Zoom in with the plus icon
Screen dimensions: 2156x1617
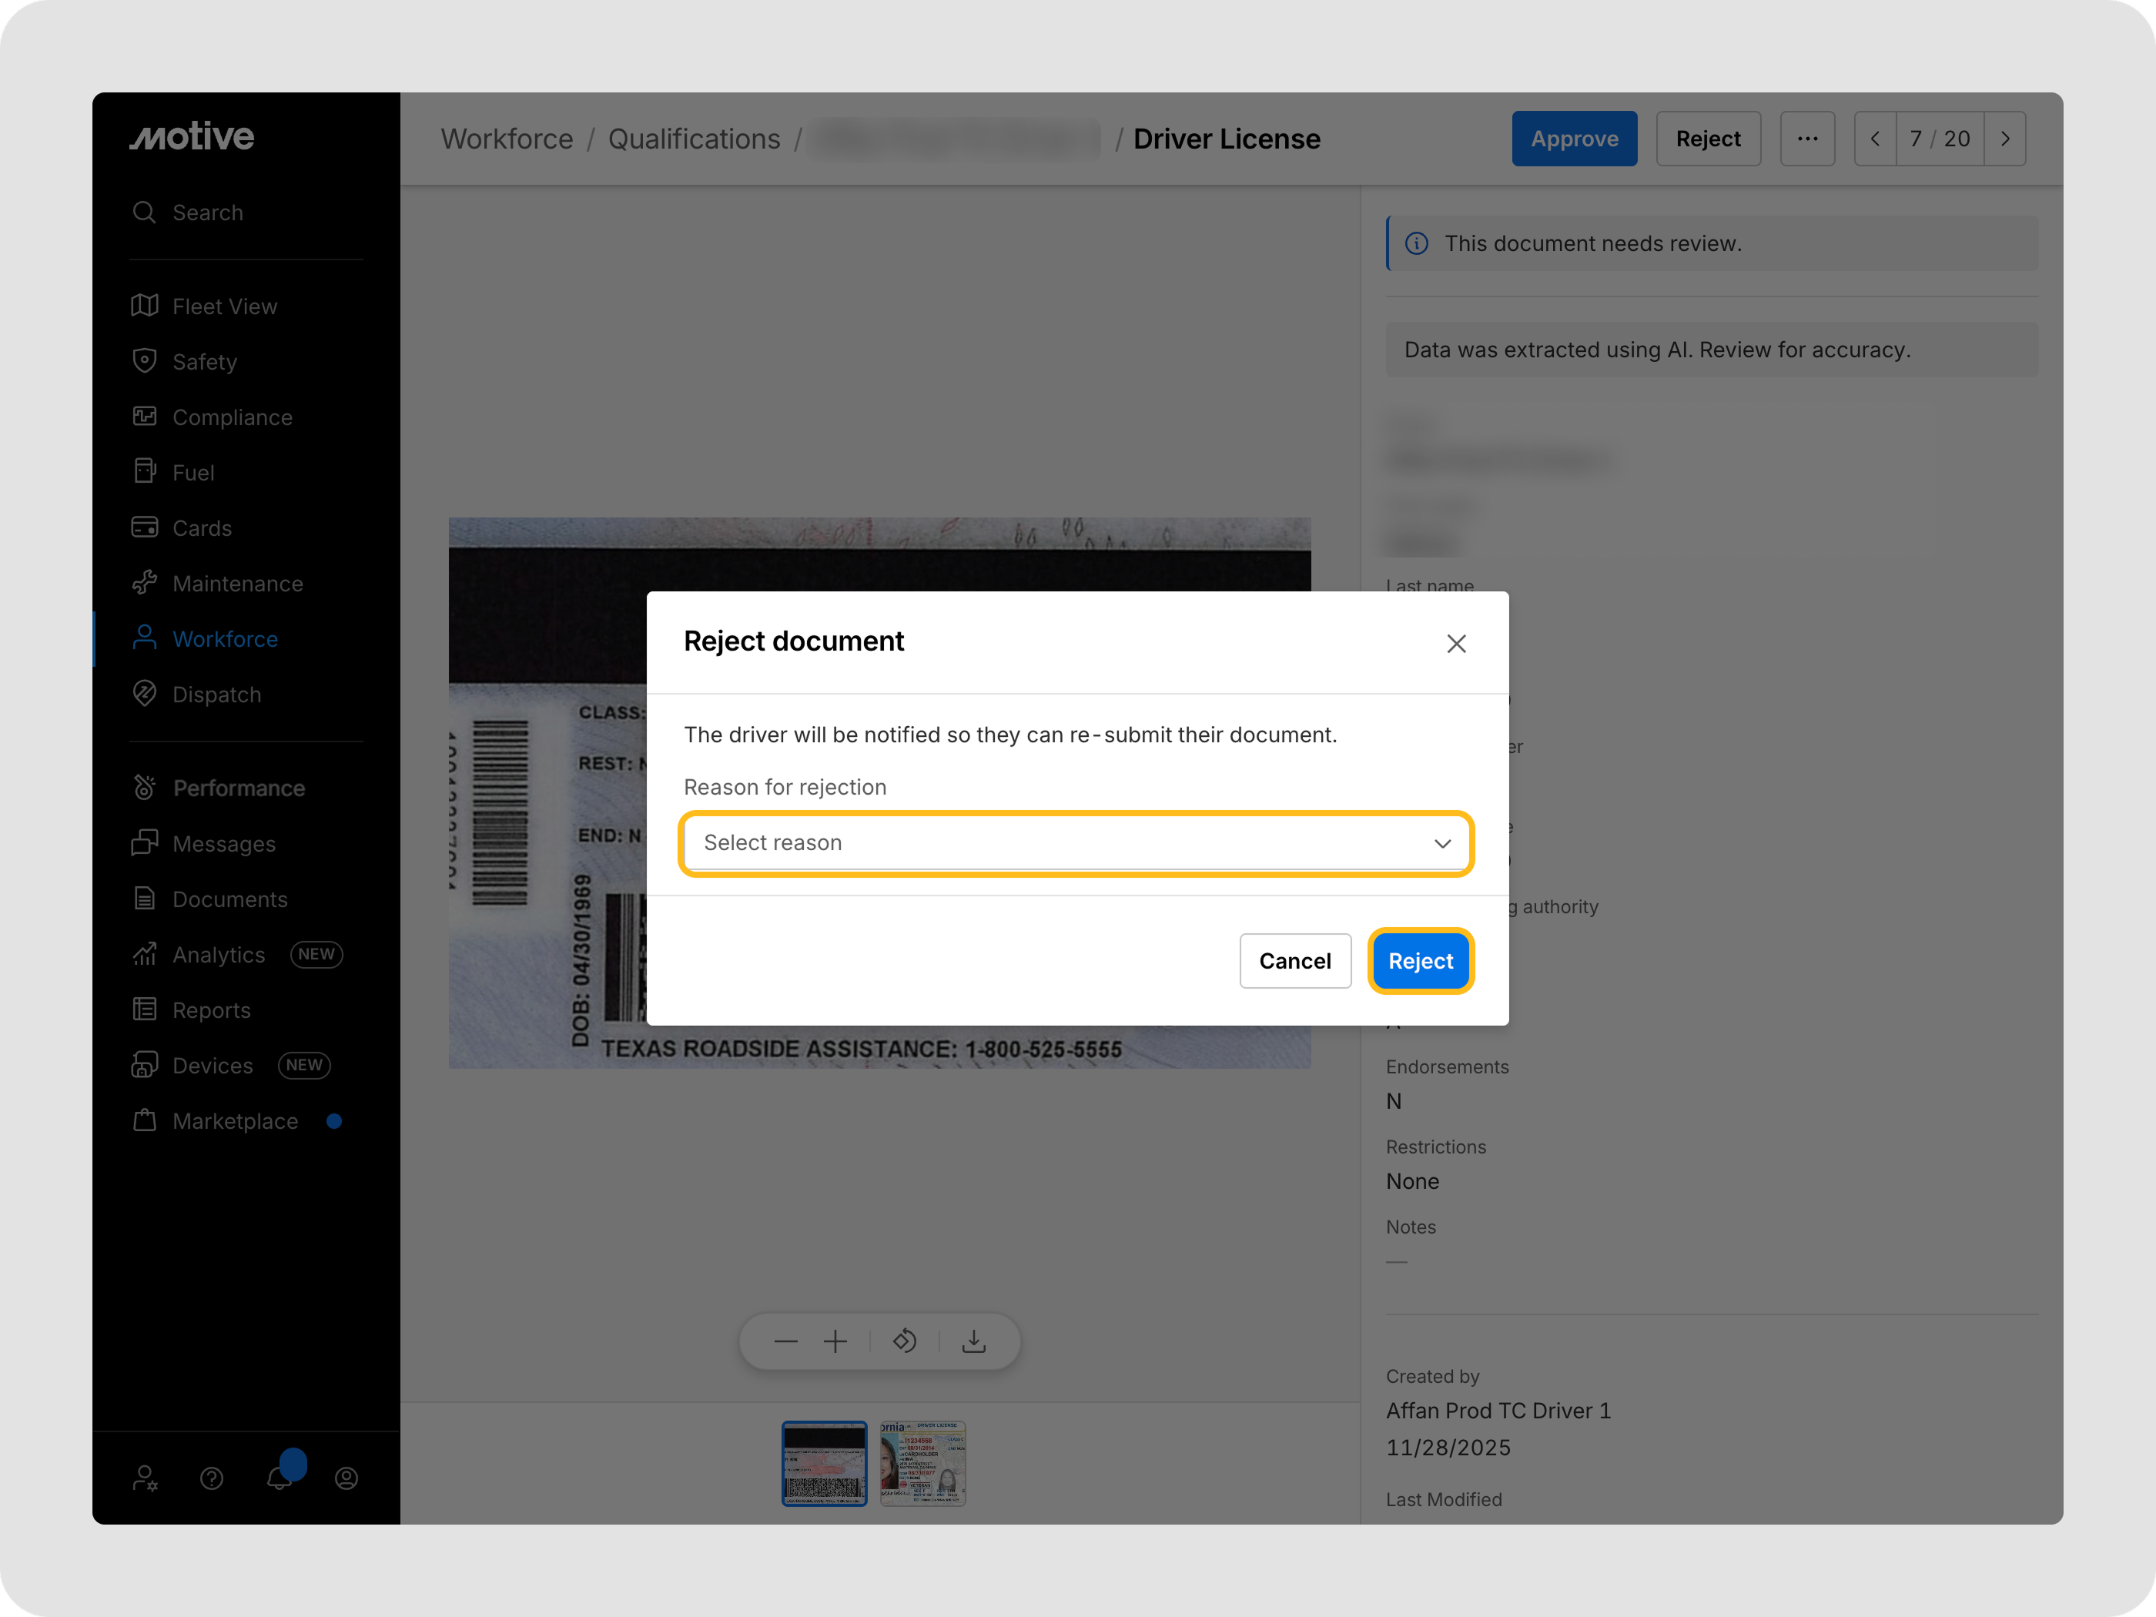(835, 1341)
